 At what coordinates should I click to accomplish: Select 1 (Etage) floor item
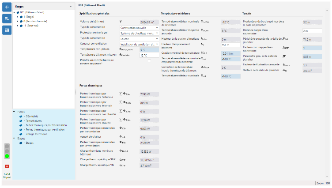(29, 17)
